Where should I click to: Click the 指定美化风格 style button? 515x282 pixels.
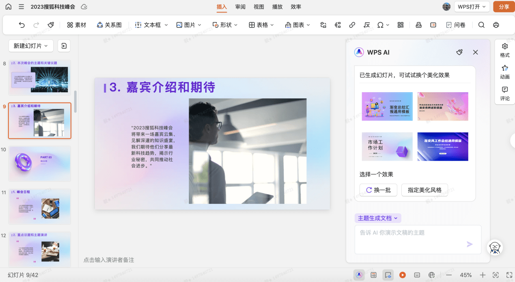point(424,190)
